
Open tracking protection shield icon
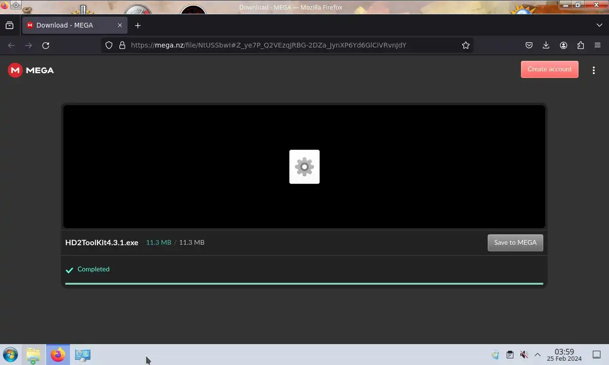[x=109, y=45]
